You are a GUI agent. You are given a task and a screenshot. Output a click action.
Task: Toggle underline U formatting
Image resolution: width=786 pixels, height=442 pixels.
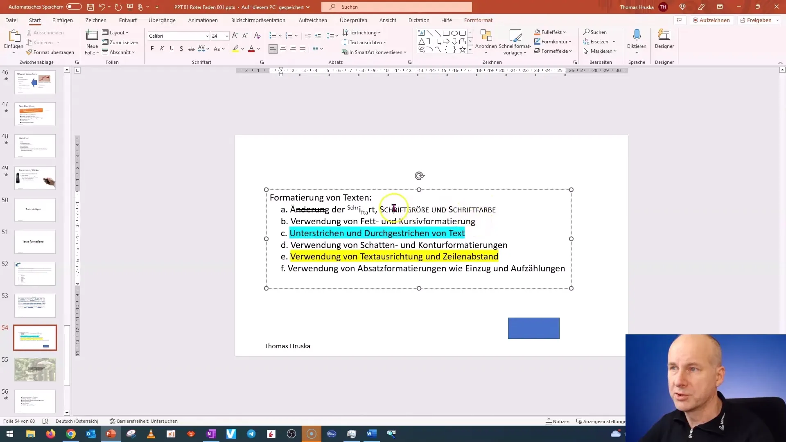(x=172, y=49)
